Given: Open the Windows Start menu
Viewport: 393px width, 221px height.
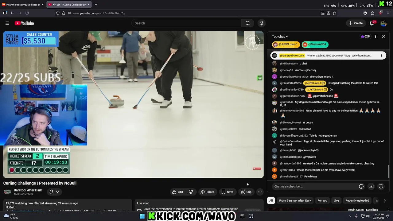Looking at the screenshot, I should (x=142, y=216).
